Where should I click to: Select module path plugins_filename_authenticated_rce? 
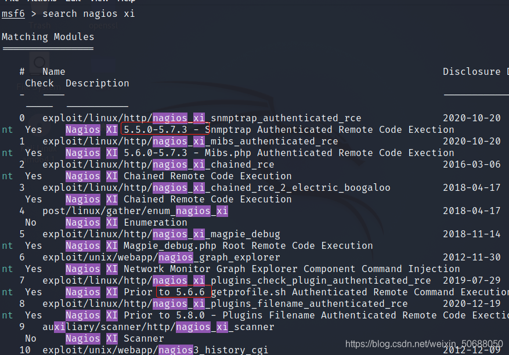click(x=225, y=304)
